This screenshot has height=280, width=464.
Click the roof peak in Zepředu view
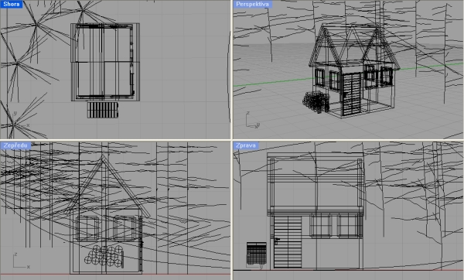(102, 157)
